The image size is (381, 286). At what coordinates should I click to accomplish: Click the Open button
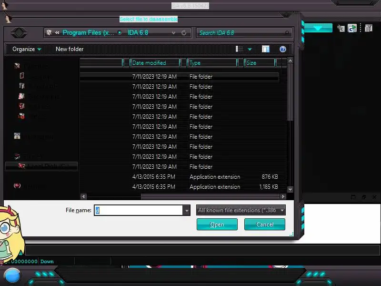pyautogui.click(x=217, y=224)
